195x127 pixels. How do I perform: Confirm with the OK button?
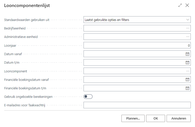[156, 119]
